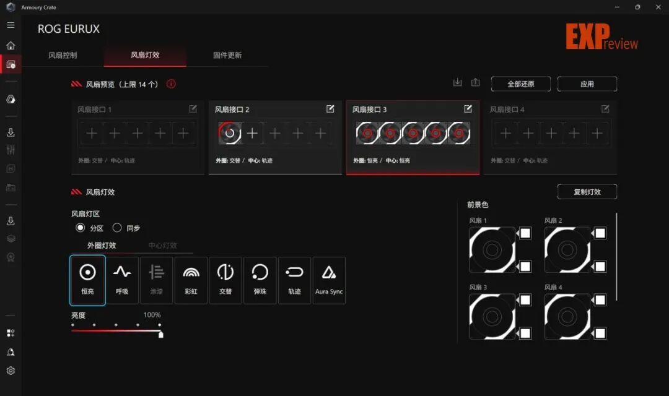Open Aura Sync icon in sidebar
Image resolution: width=669 pixels, height=396 pixels.
pos(11,100)
